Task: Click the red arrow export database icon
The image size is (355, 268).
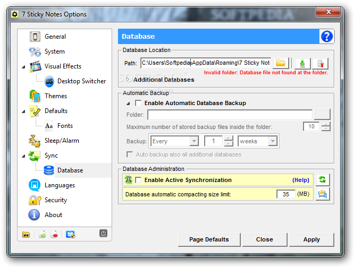Action: click(320, 64)
